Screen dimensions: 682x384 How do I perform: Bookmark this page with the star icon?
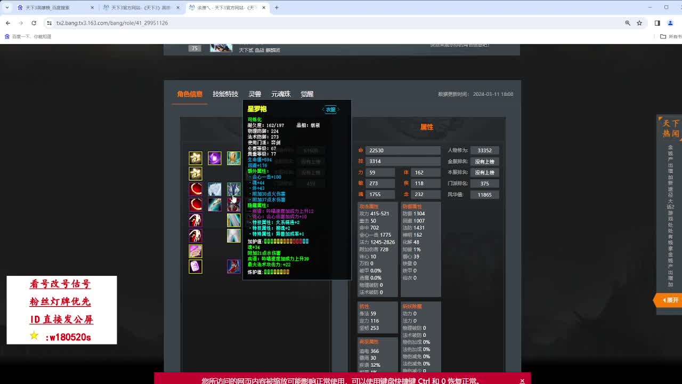point(639,23)
